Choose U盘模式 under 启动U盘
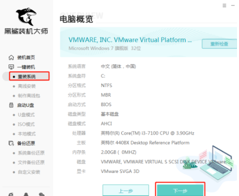The image size is (239, 196). [x=26, y=115]
